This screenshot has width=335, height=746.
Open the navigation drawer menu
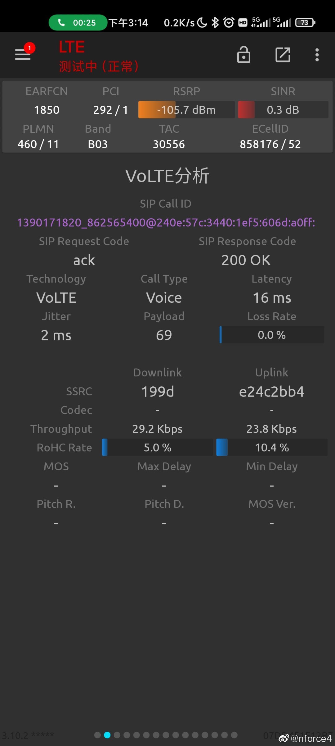pos(23,55)
